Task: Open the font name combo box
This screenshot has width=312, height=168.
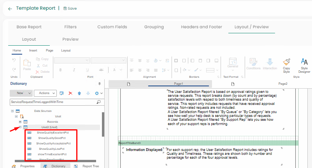Action: point(72,60)
